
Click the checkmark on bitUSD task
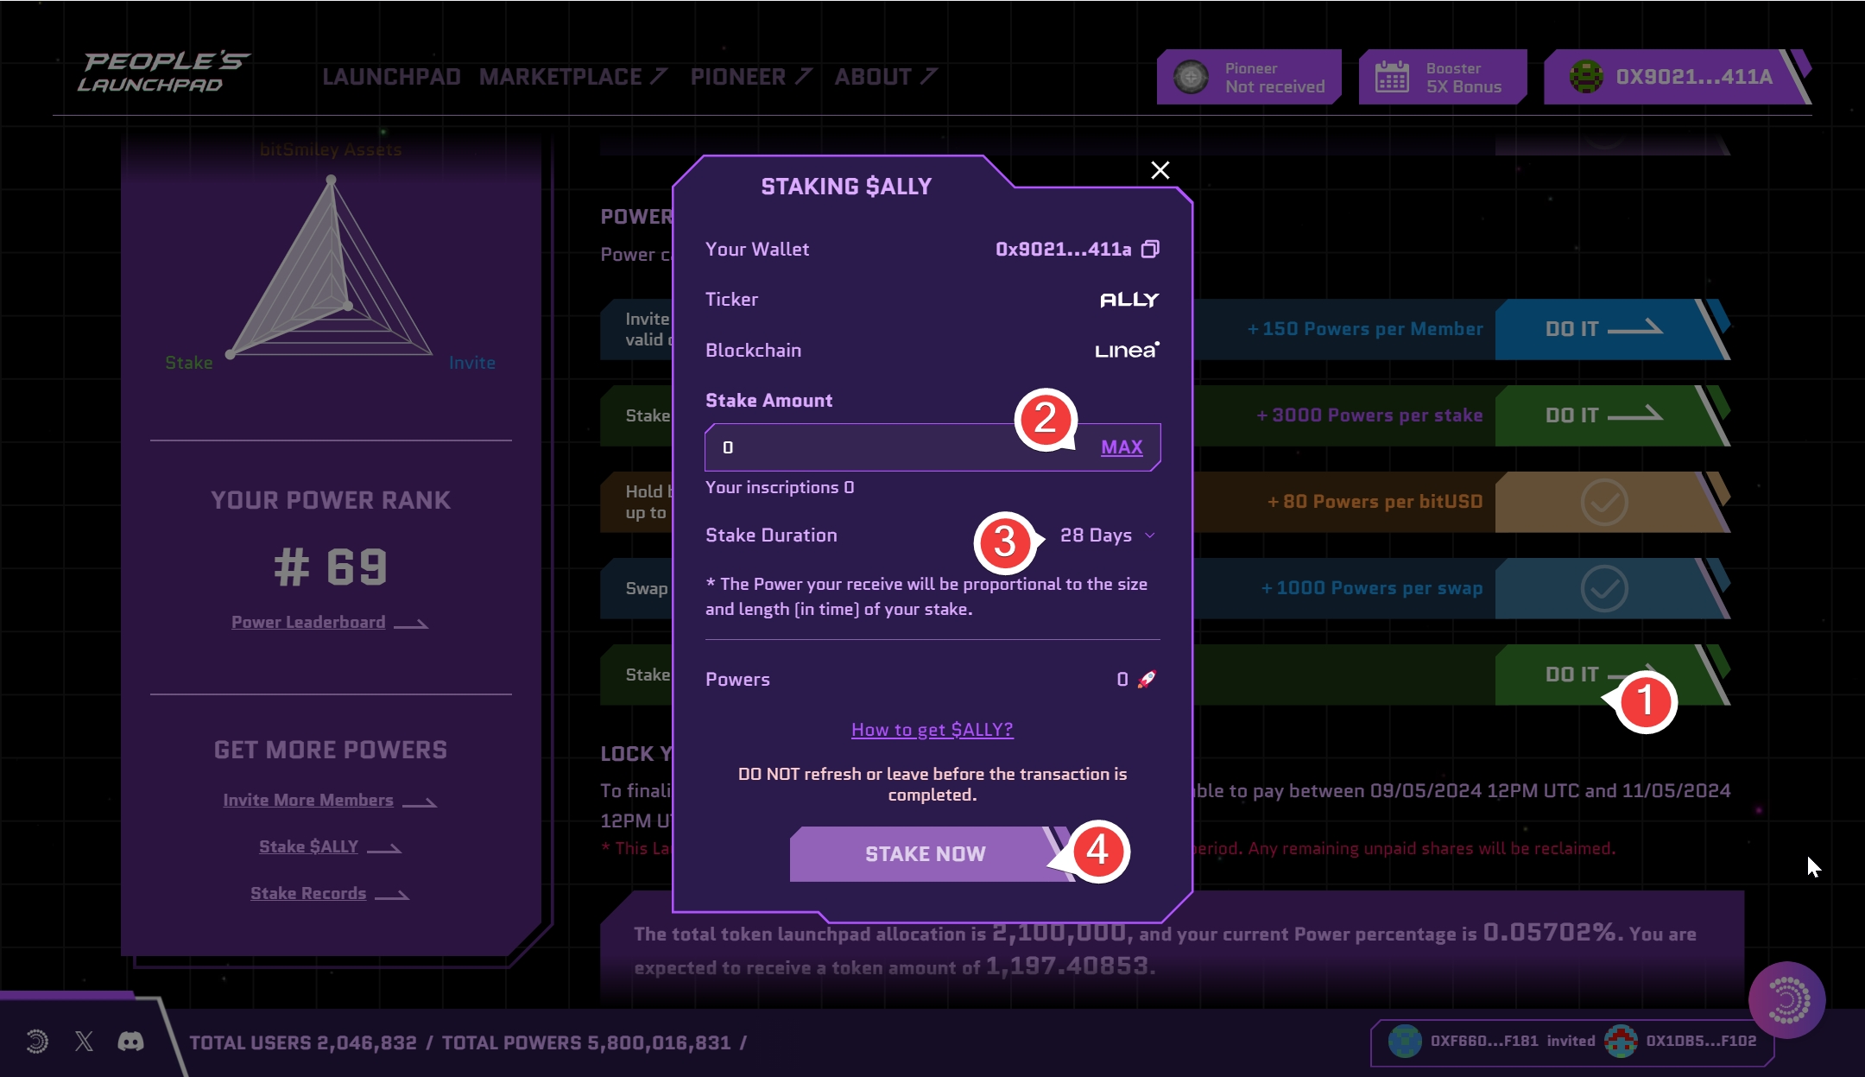[1603, 502]
